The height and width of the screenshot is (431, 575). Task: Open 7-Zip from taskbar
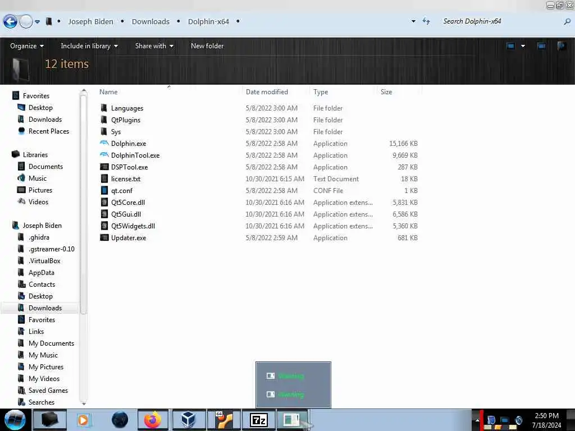(259, 420)
